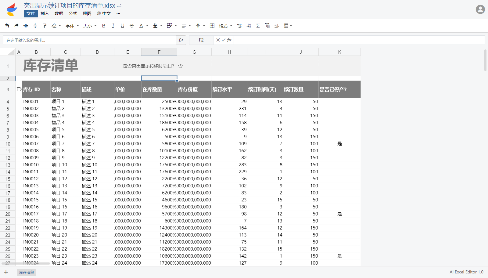Viewport: 488px width, 278px height.
Task: Toggle bold formatting
Action: 103,26
